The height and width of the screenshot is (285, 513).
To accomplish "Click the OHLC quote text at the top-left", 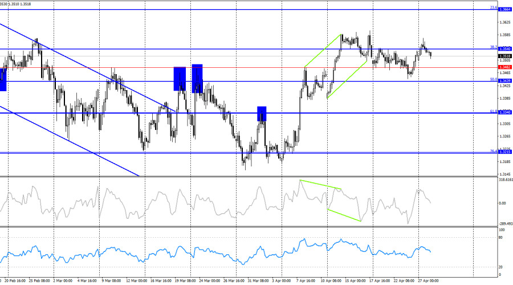I will tap(15, 4).
